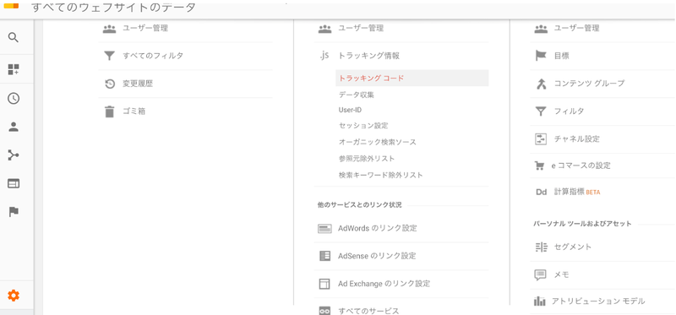Click the 目標 flag icon
The height and width of the screenshot is (315, 676).
[541, 56]
